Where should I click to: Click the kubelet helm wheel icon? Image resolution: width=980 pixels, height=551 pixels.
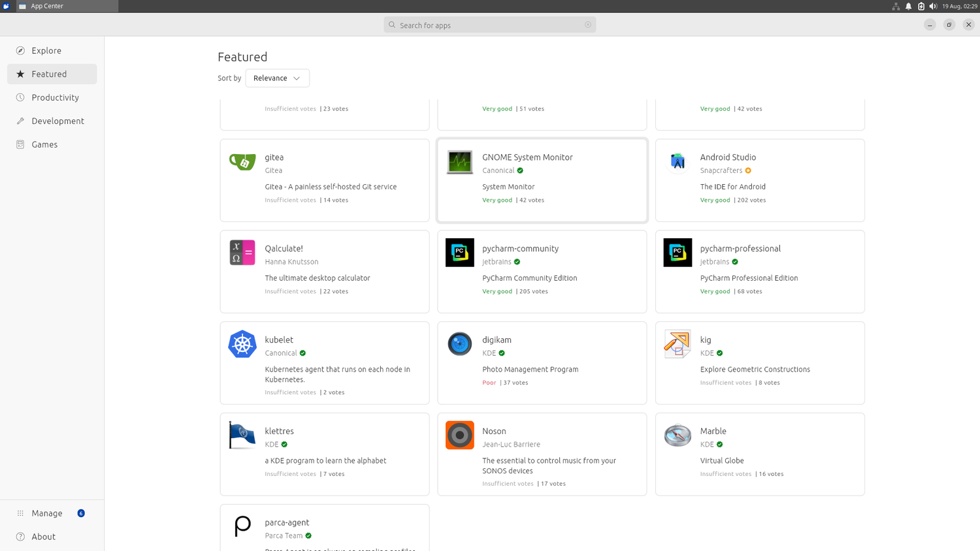click(x=242, y=344)
